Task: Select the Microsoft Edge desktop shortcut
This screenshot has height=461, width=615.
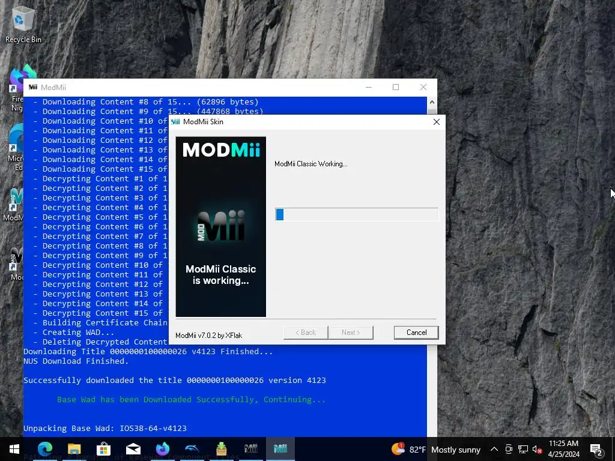Action: pos(16,148)
